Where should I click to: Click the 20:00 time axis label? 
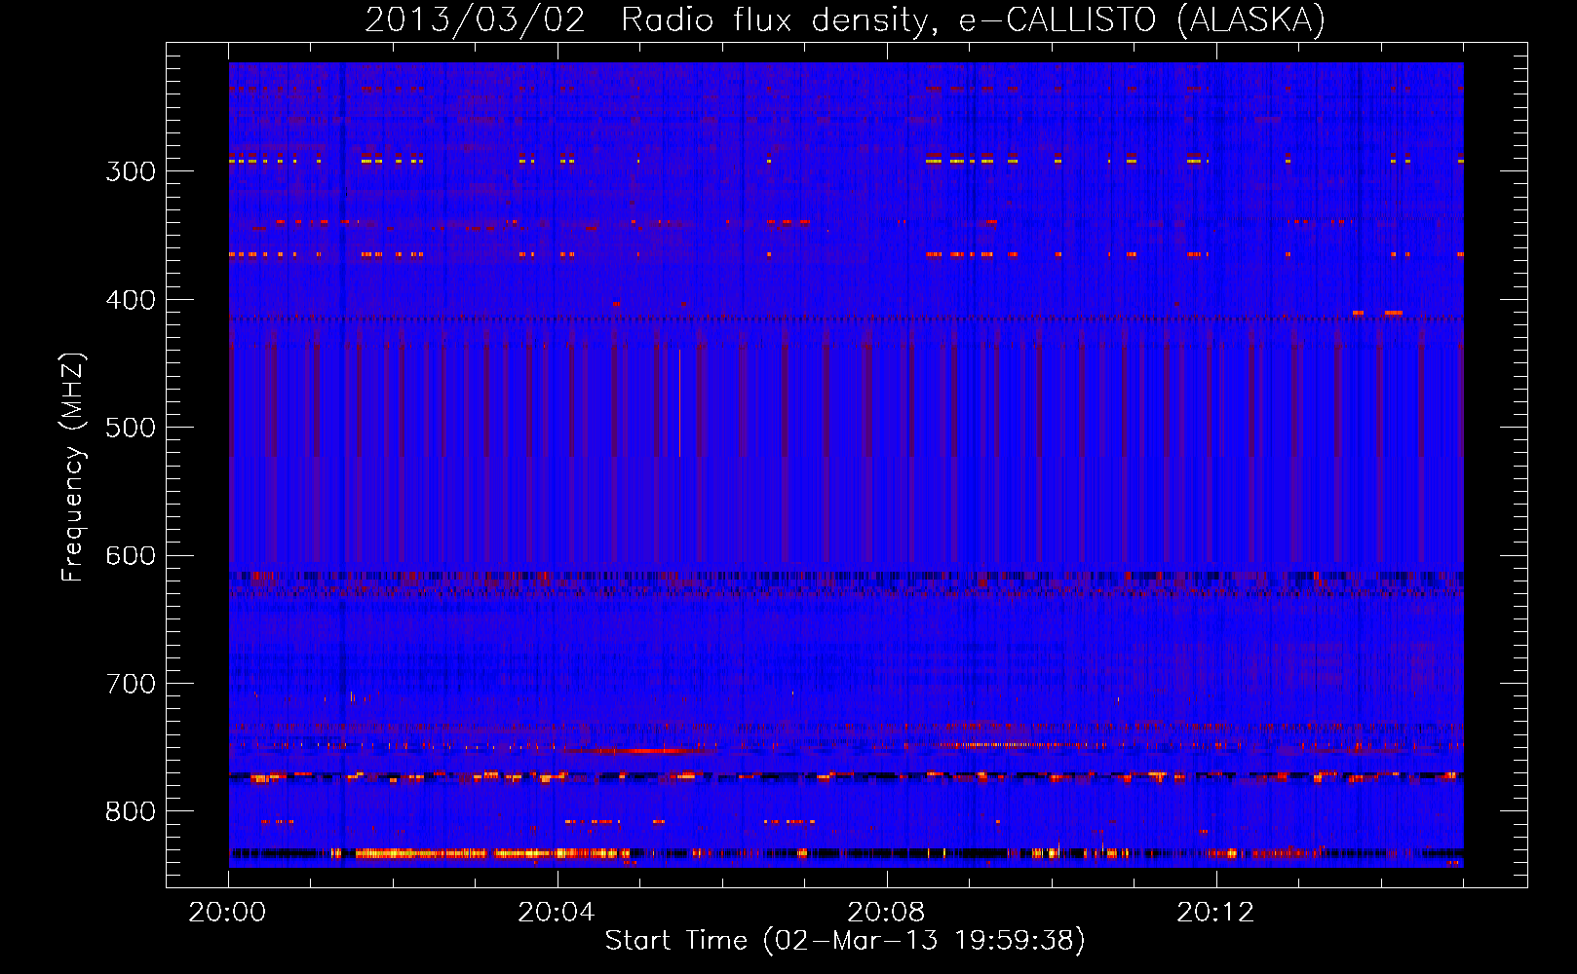coord(228,913)
